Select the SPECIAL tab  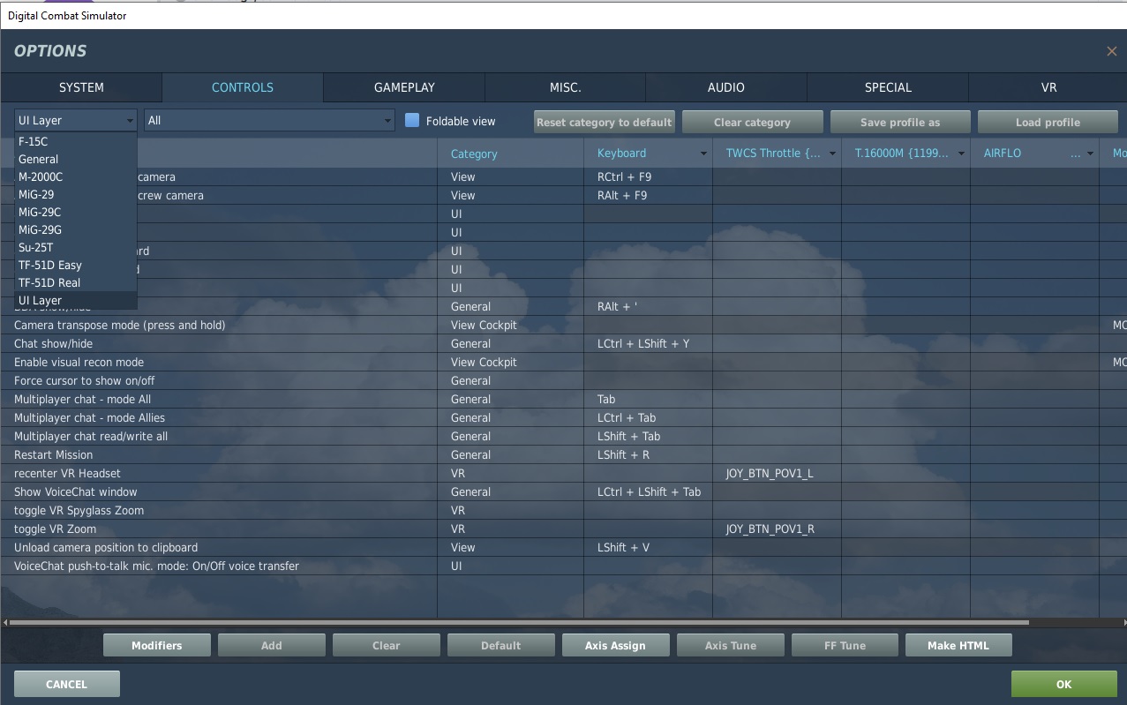(888, 87)
